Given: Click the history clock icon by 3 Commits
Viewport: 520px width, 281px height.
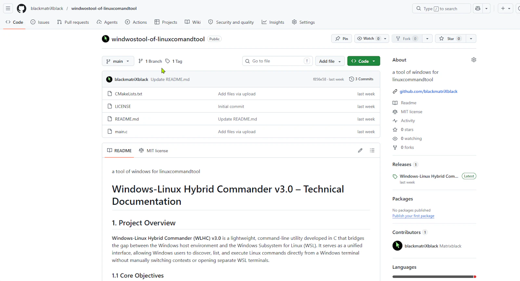Looking at the screenshot, I should click(351, 79).
